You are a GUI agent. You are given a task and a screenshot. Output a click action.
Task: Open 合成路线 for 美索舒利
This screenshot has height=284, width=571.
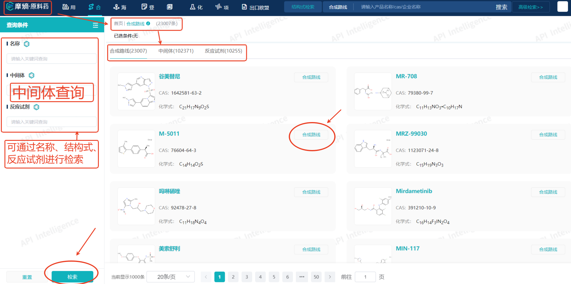point(311,249)
